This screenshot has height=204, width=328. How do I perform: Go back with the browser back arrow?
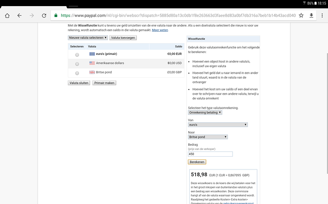click(x=19, y=15)
